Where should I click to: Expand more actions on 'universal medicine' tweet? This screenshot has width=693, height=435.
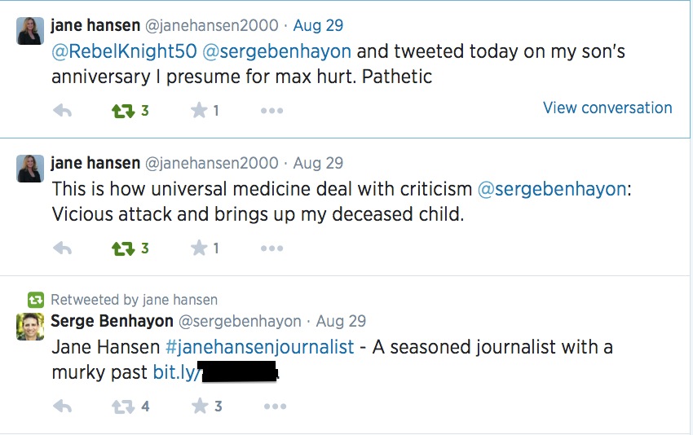[271, 248]
